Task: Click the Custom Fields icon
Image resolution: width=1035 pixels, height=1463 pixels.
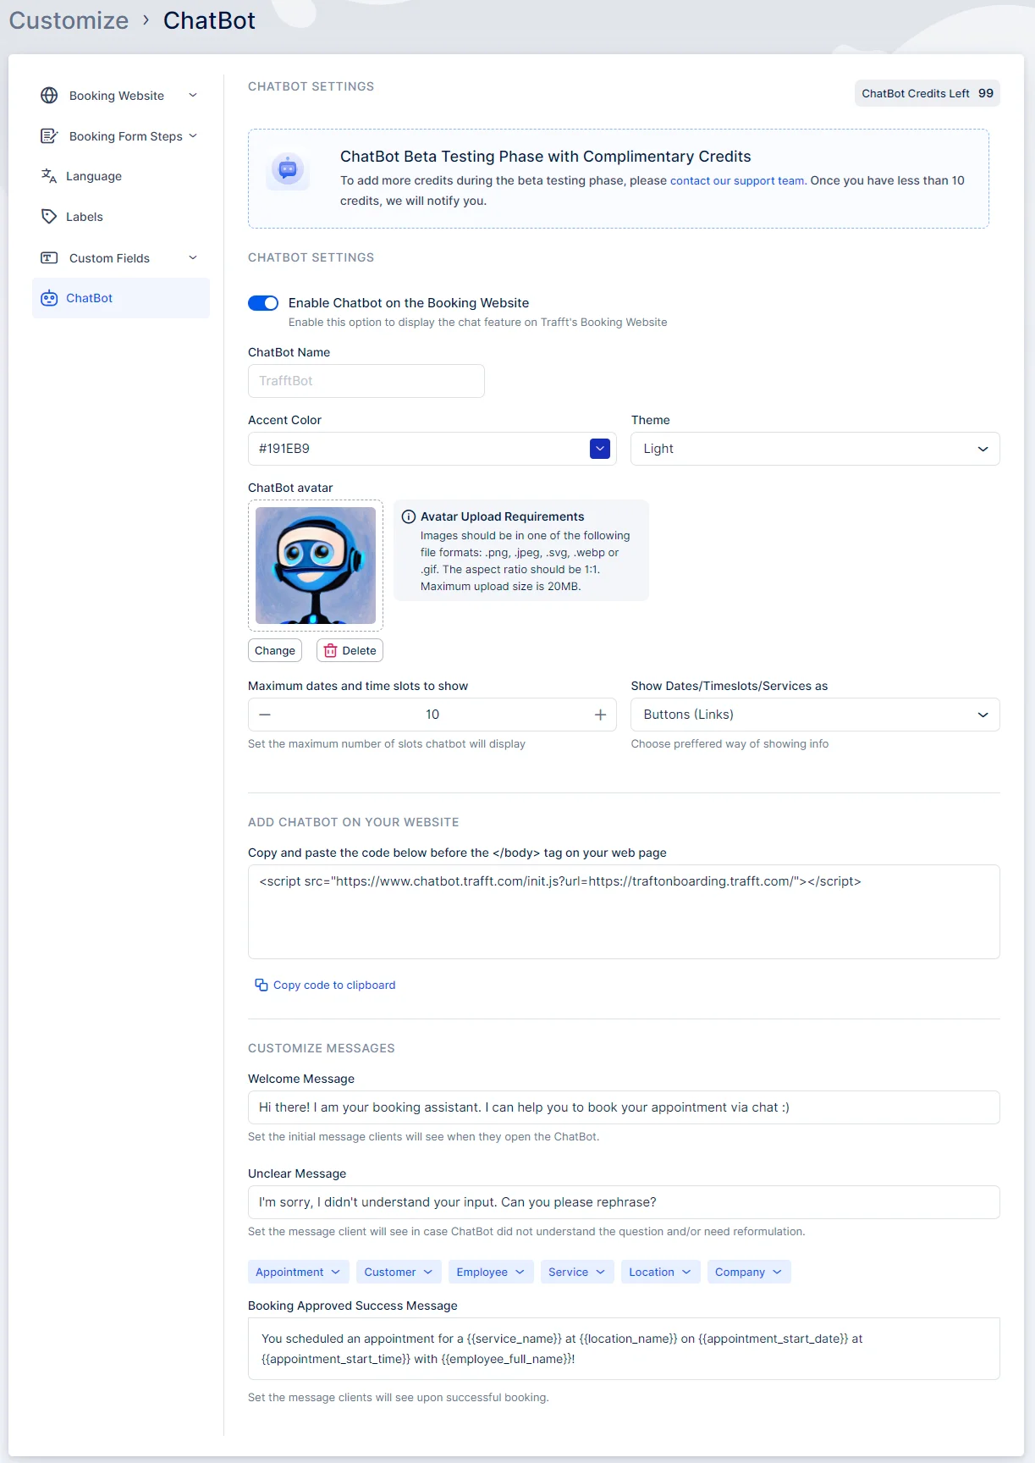Action: [x=49, y=258]
